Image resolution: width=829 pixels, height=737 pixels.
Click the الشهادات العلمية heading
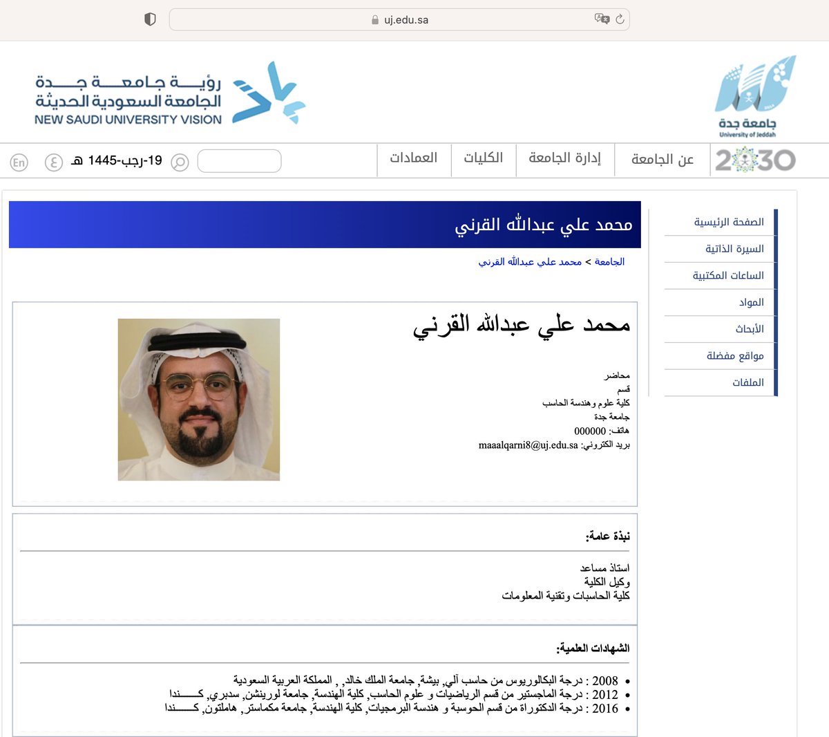593,649
